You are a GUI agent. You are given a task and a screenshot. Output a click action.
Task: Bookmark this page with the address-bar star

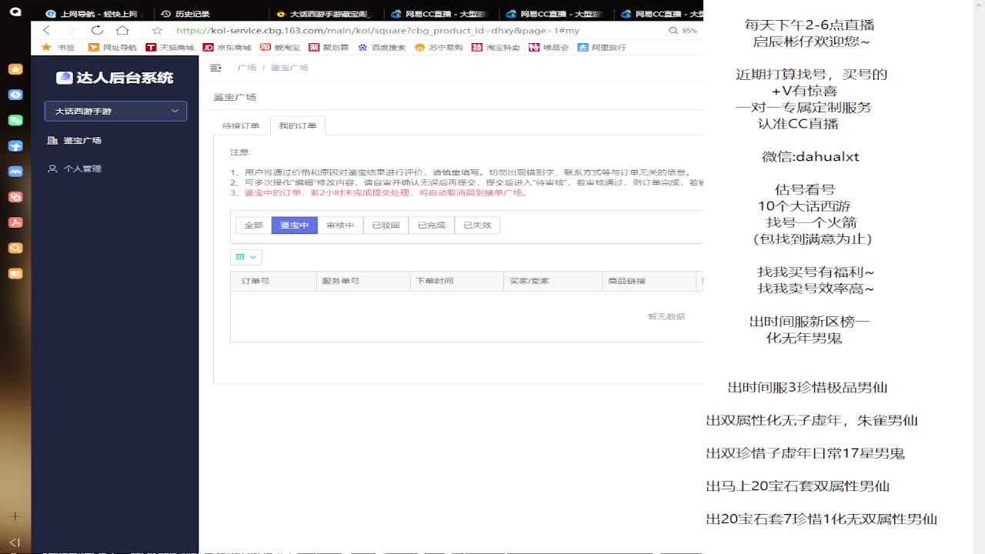[157, 30]
